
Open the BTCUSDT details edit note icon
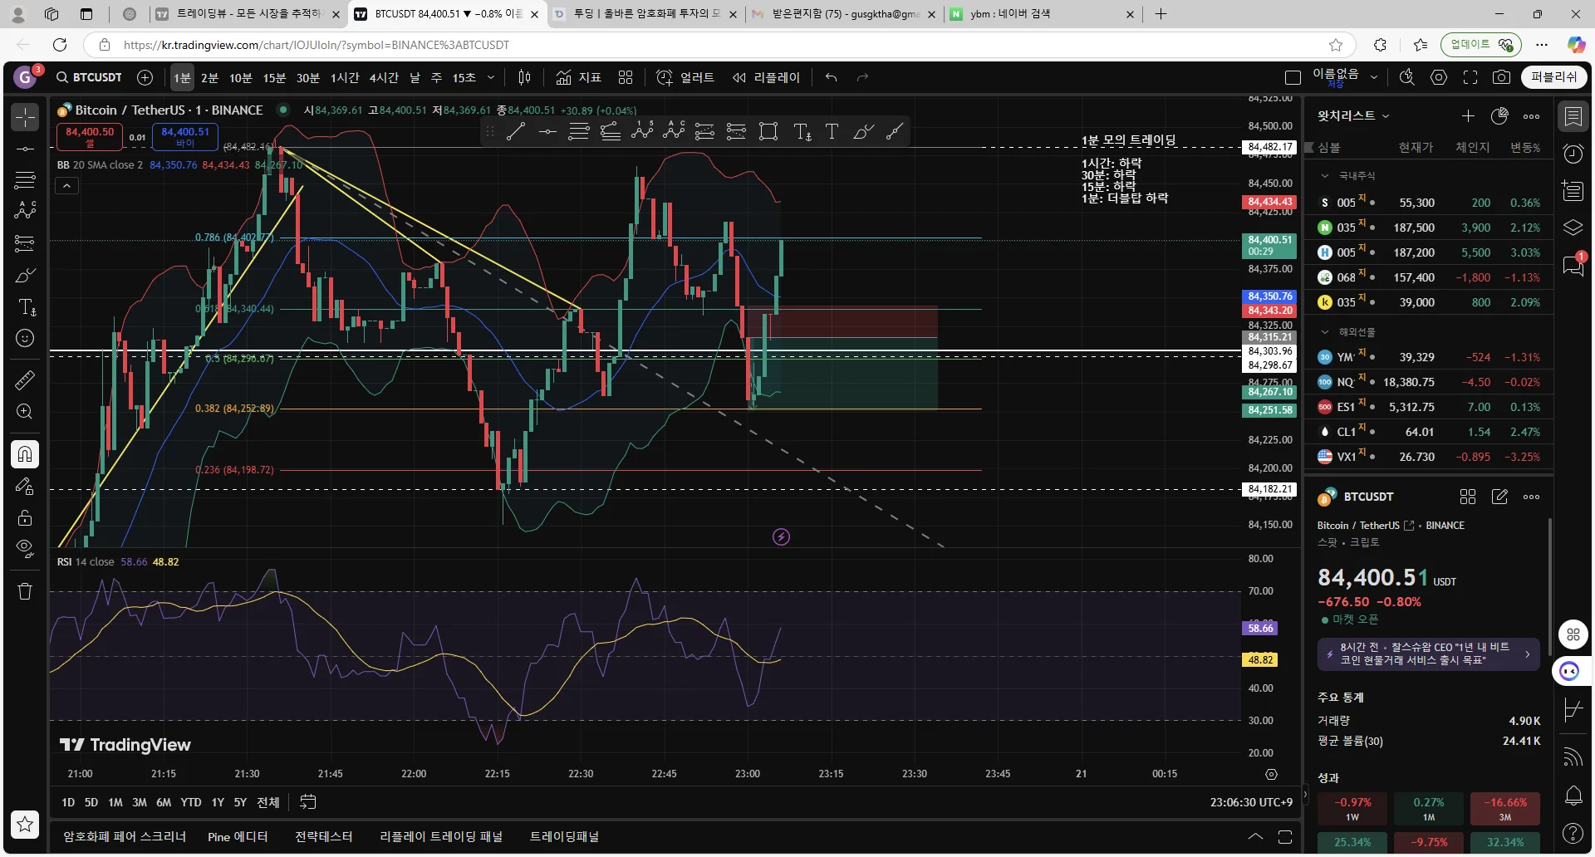[1499, 497]
